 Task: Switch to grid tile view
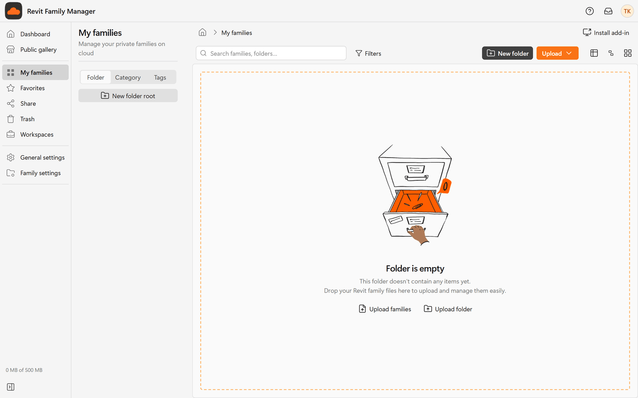click(x=628, y=53)
